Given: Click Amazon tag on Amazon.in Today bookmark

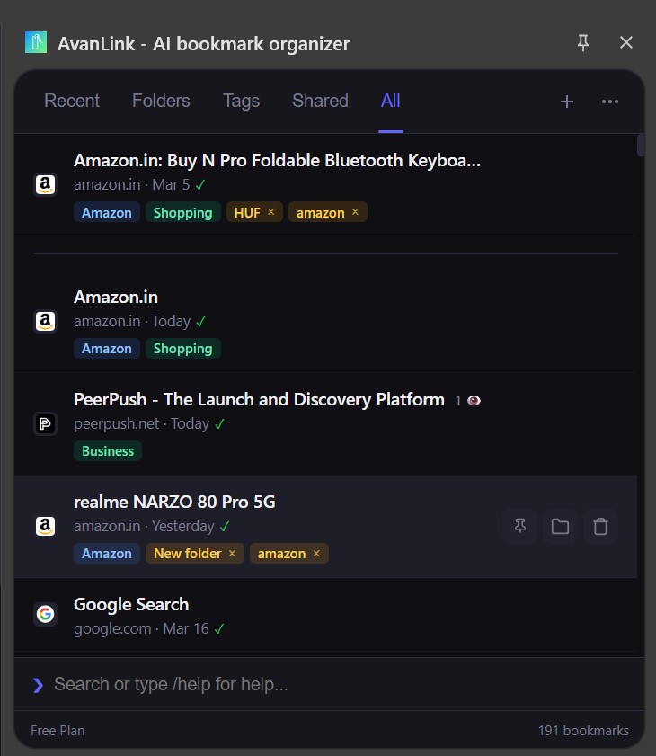Looking at the screenshot, I should (107, 349).
